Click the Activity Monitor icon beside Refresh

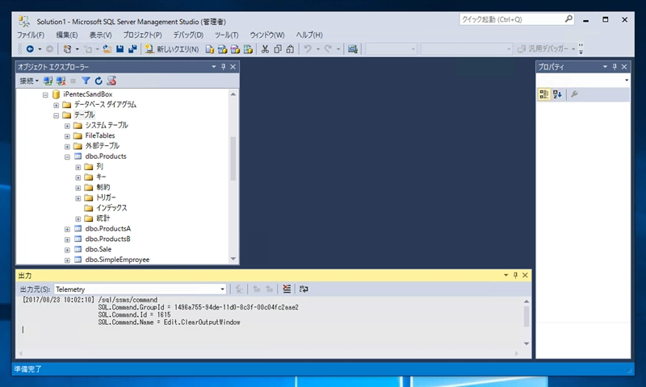coord(111,81)
